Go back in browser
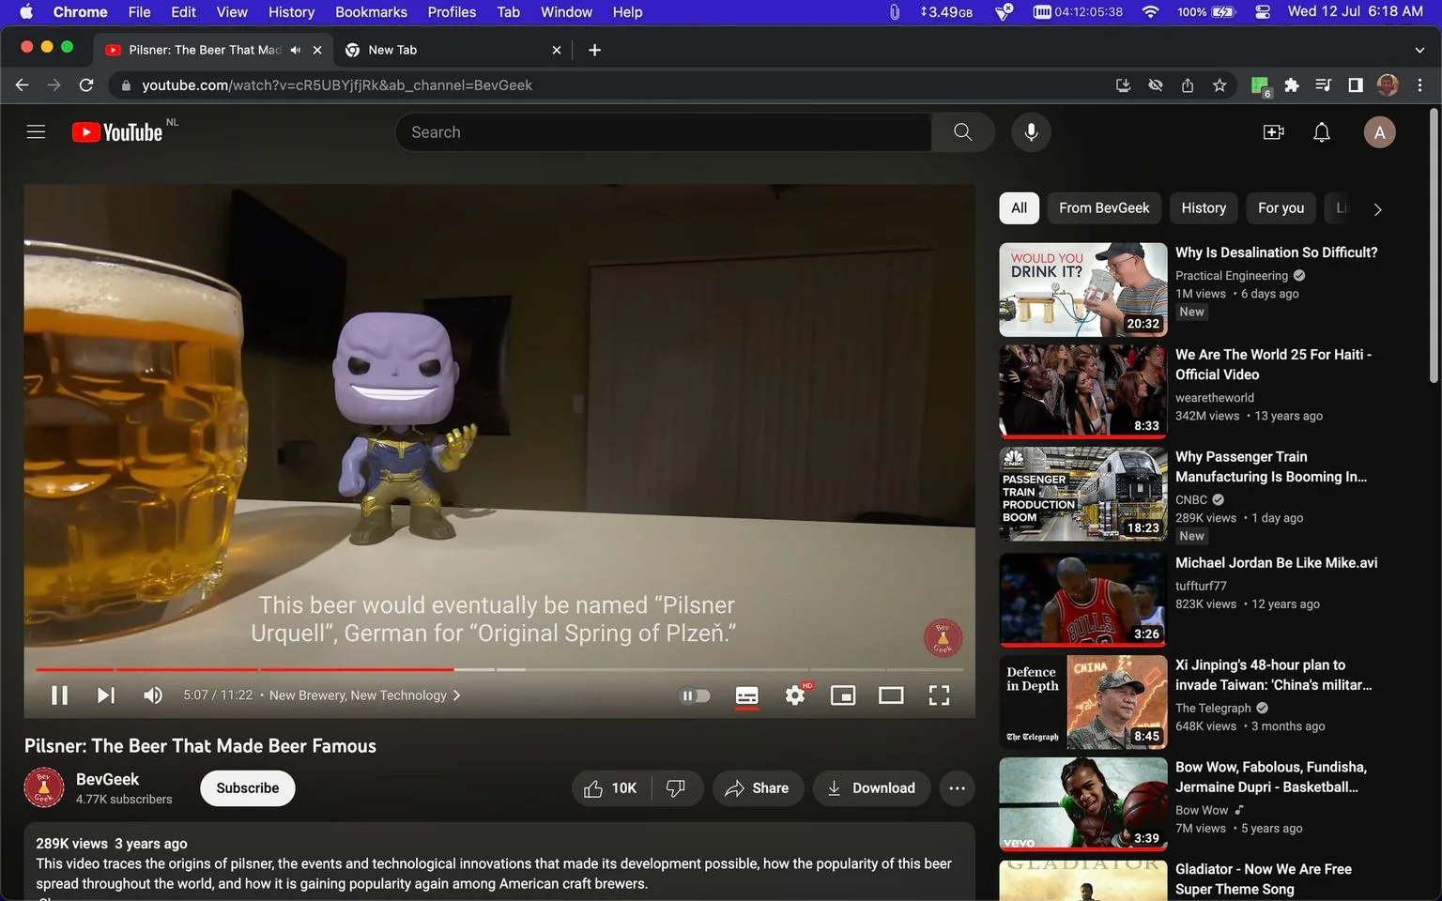1442x901 pixels. 23,85
